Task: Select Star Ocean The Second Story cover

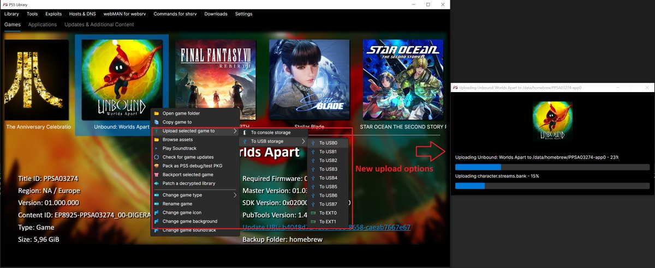Action: [x=403, y=80]
